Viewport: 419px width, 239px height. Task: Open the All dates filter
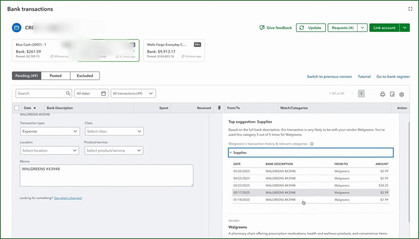tap(91, 93)
